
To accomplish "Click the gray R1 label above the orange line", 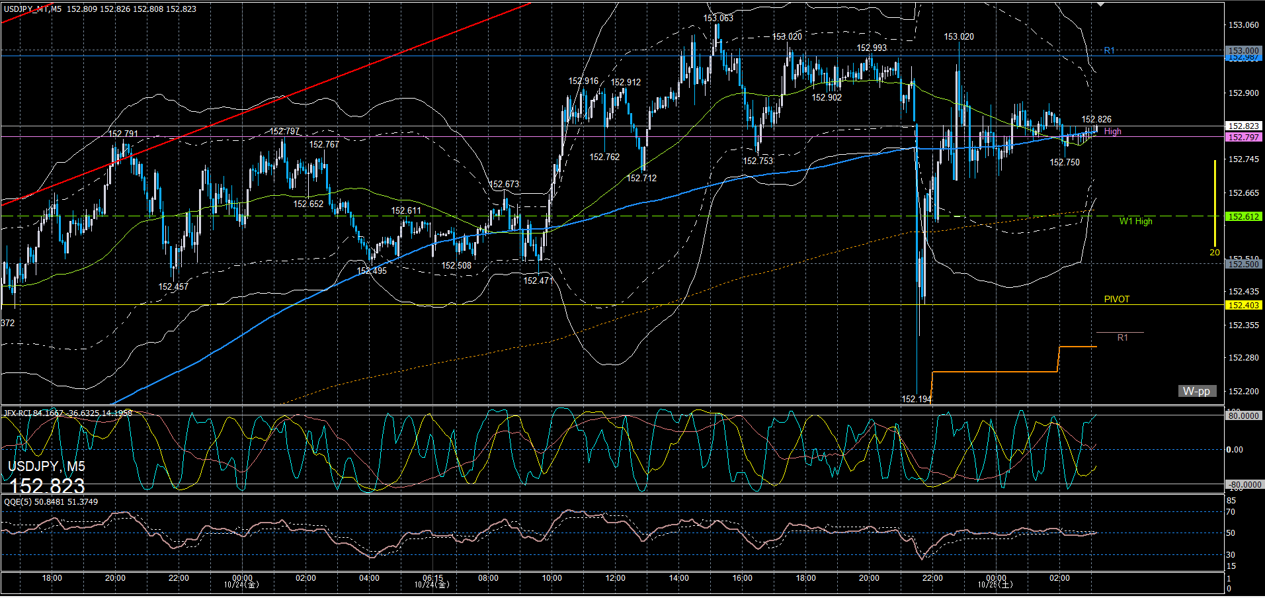I will pyautogui.click(x=1122, y=337).
